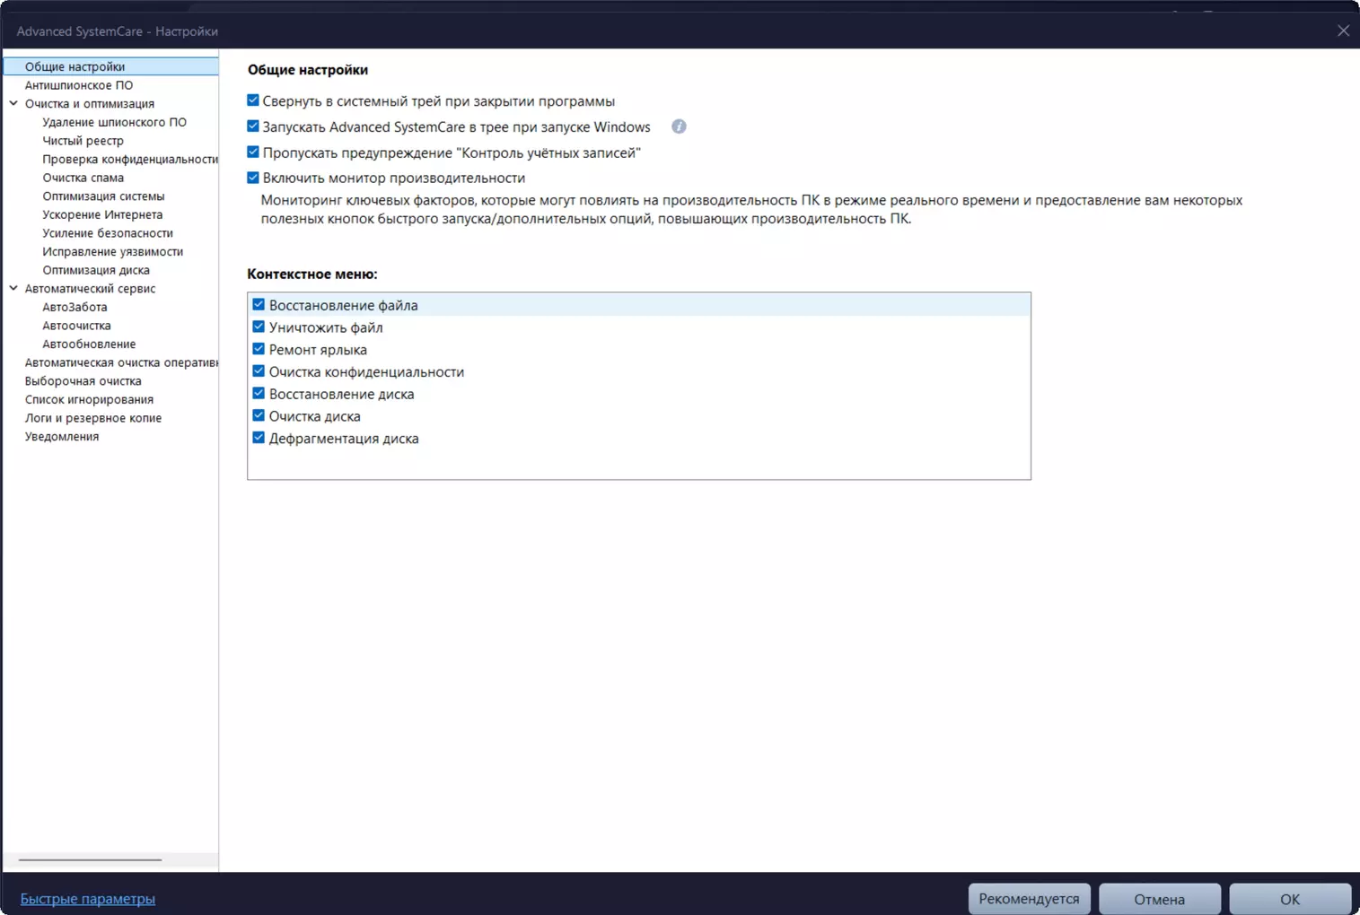Image resolution: width=1360 pixels, height=915 pixels.
Task: Toggle minimize to system tray on close
Action: point(253,100)
